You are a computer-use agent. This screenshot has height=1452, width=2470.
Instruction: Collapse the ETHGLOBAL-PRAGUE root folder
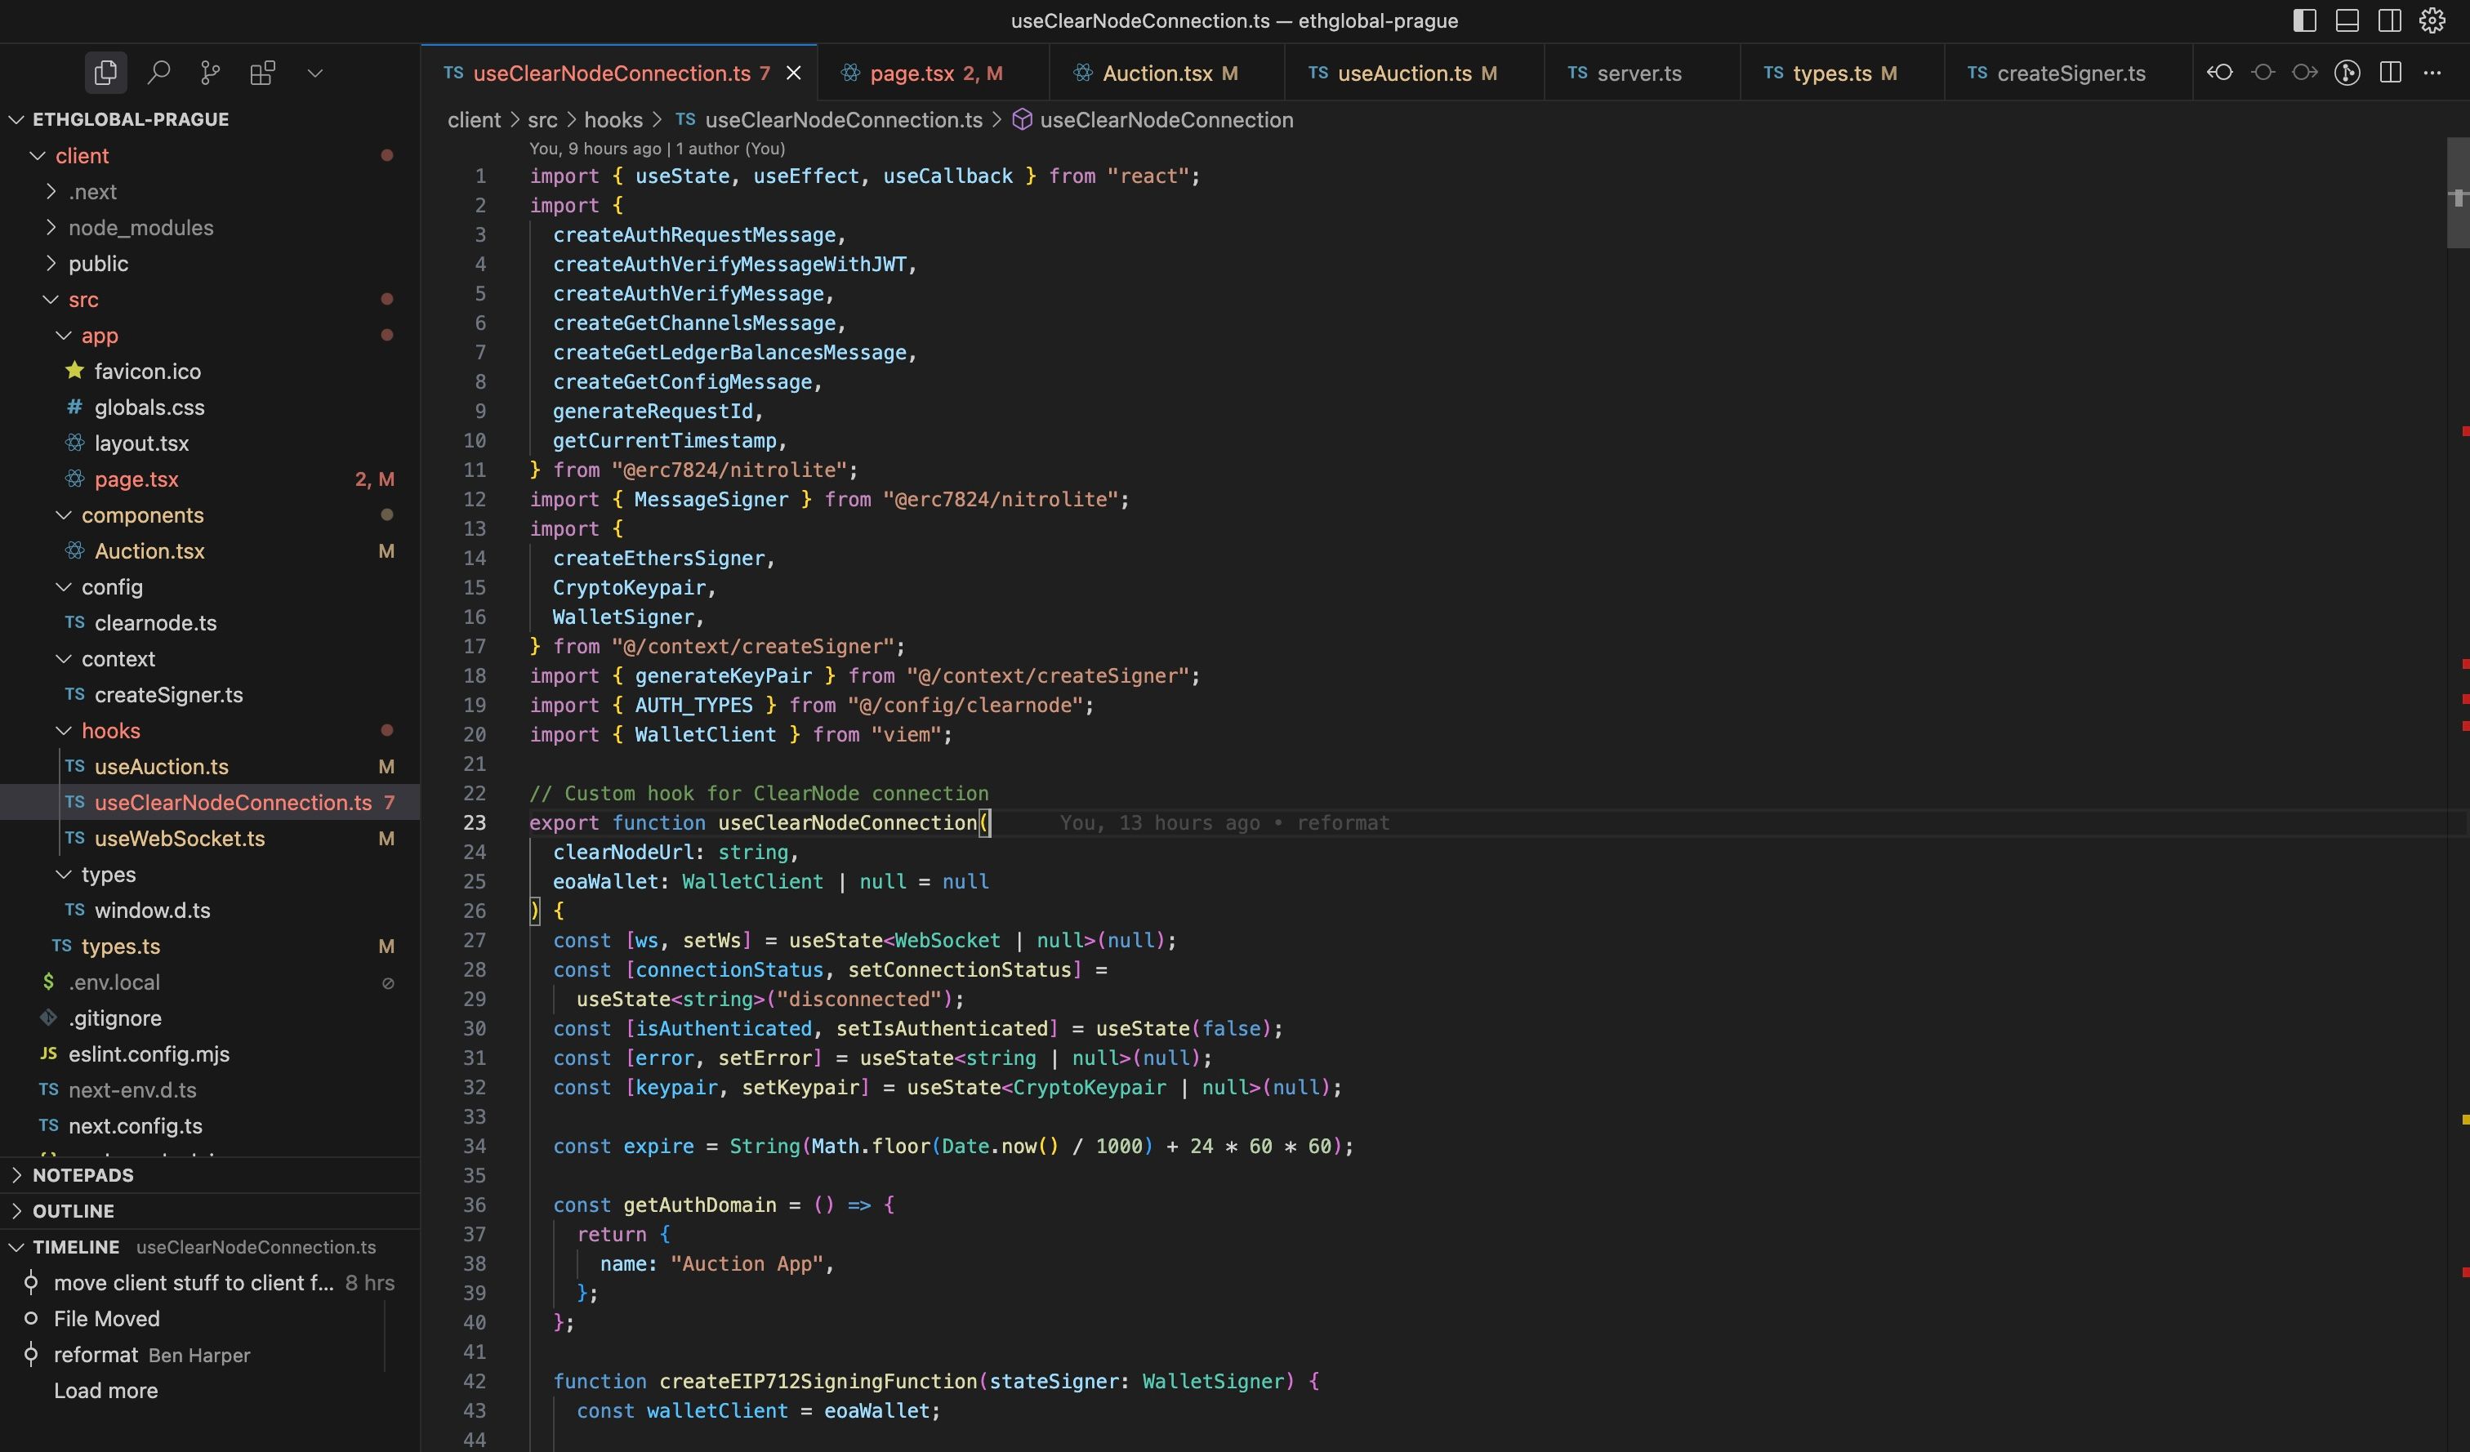tap(210, 119)
